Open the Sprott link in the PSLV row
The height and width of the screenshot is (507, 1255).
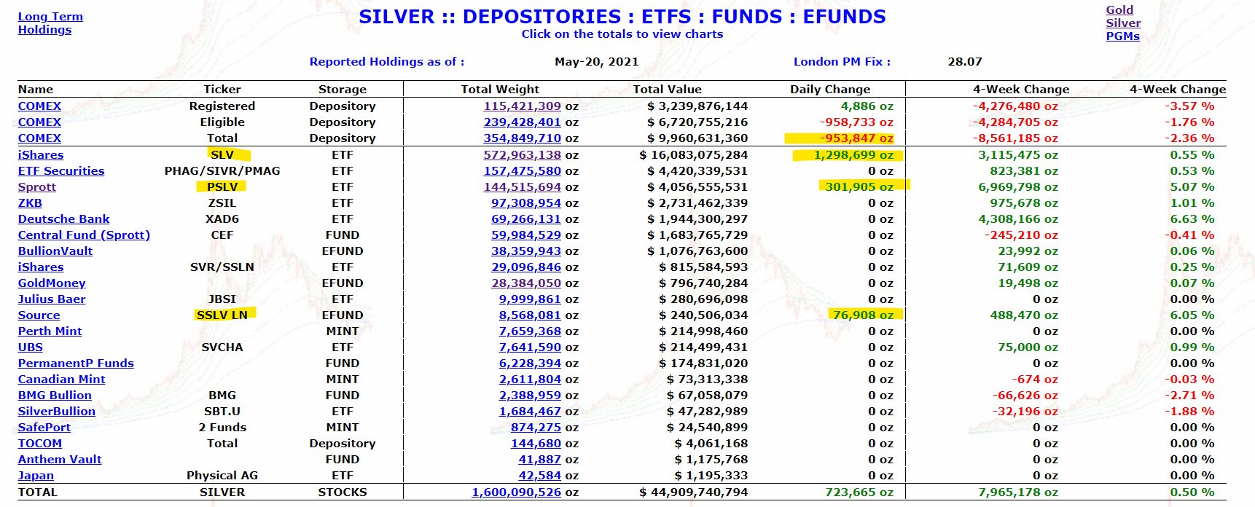click(37, 187)
